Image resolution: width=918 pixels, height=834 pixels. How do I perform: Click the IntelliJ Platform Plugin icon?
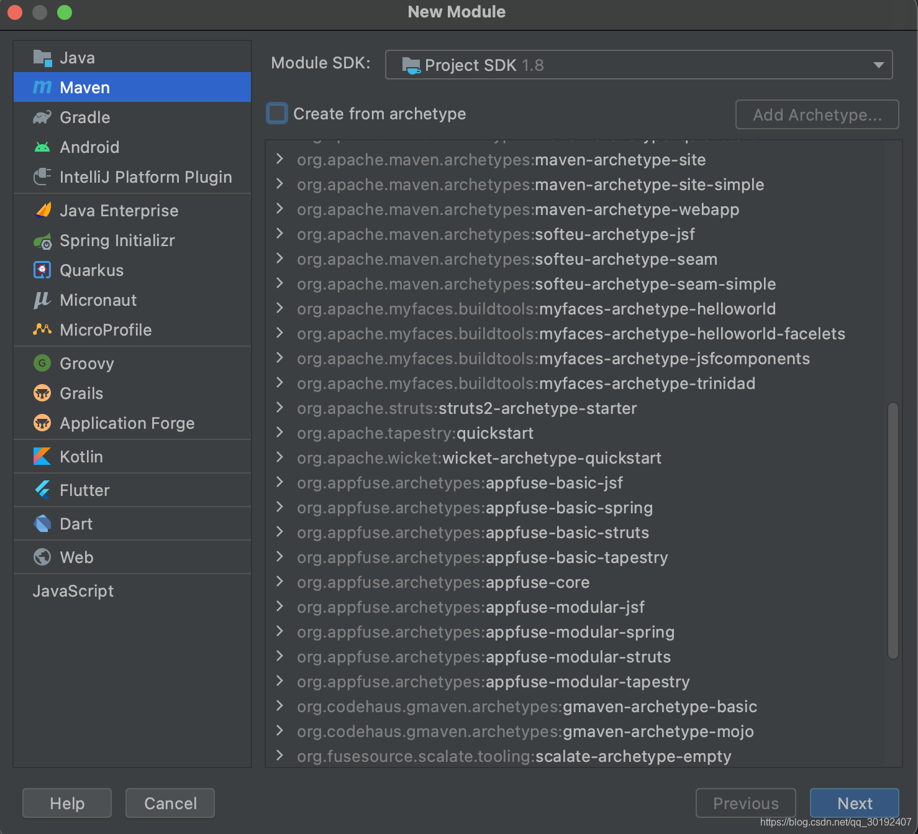pyautogui.click(x=42, y=177)
